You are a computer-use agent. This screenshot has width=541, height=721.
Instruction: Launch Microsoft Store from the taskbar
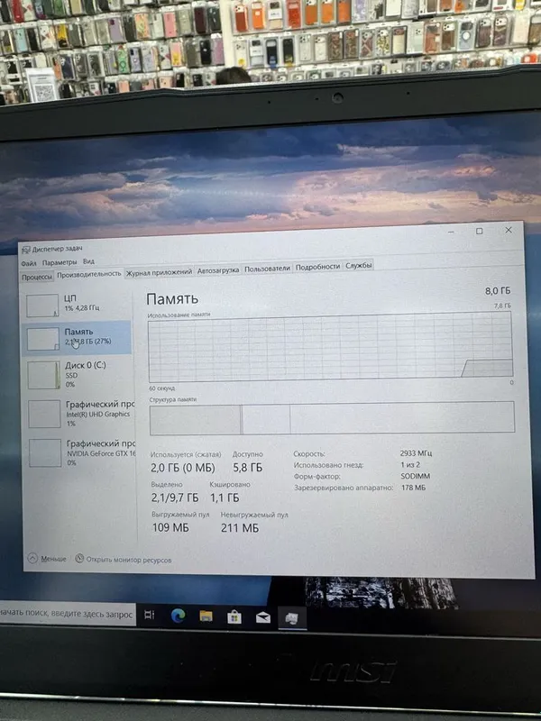point(234,617)
